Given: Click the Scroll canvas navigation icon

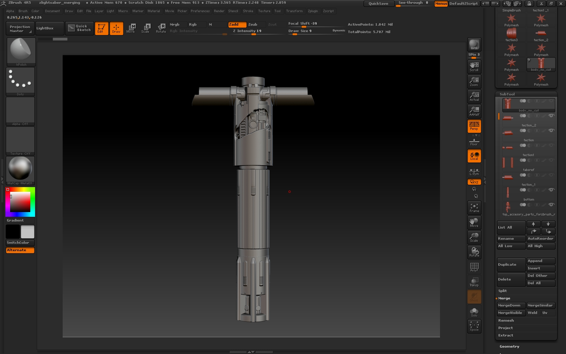Looking at the screenshot, I should 474,67.
